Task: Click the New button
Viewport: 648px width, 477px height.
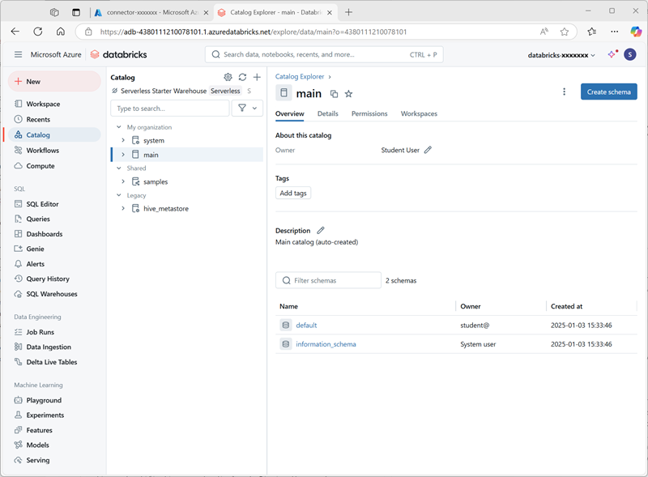Action: pos(54,82)
